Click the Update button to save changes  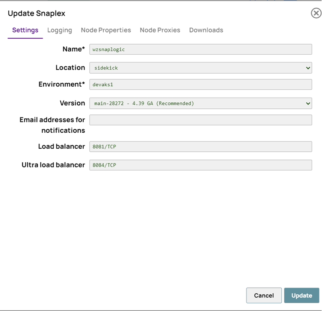tap(302, 295)
